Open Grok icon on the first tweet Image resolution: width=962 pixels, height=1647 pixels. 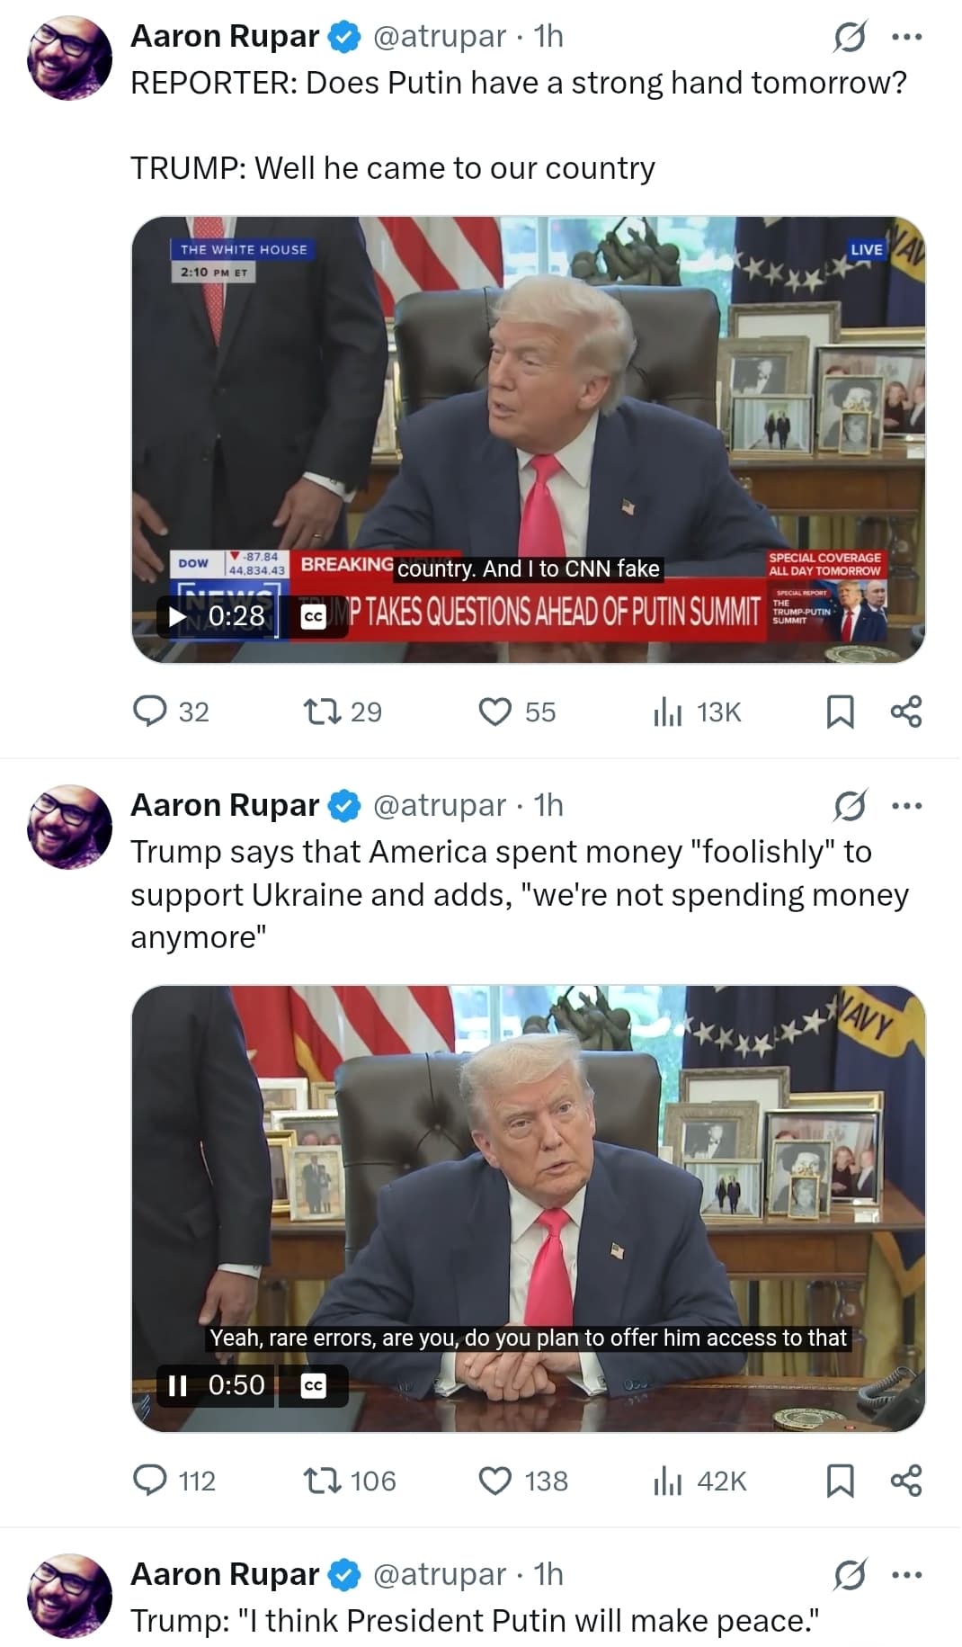pos(850,37)
